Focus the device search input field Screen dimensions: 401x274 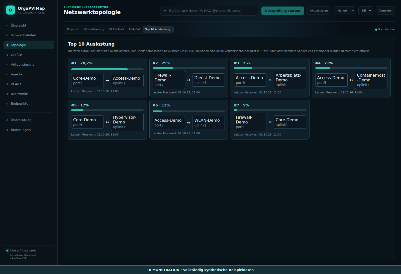[209, 11]
